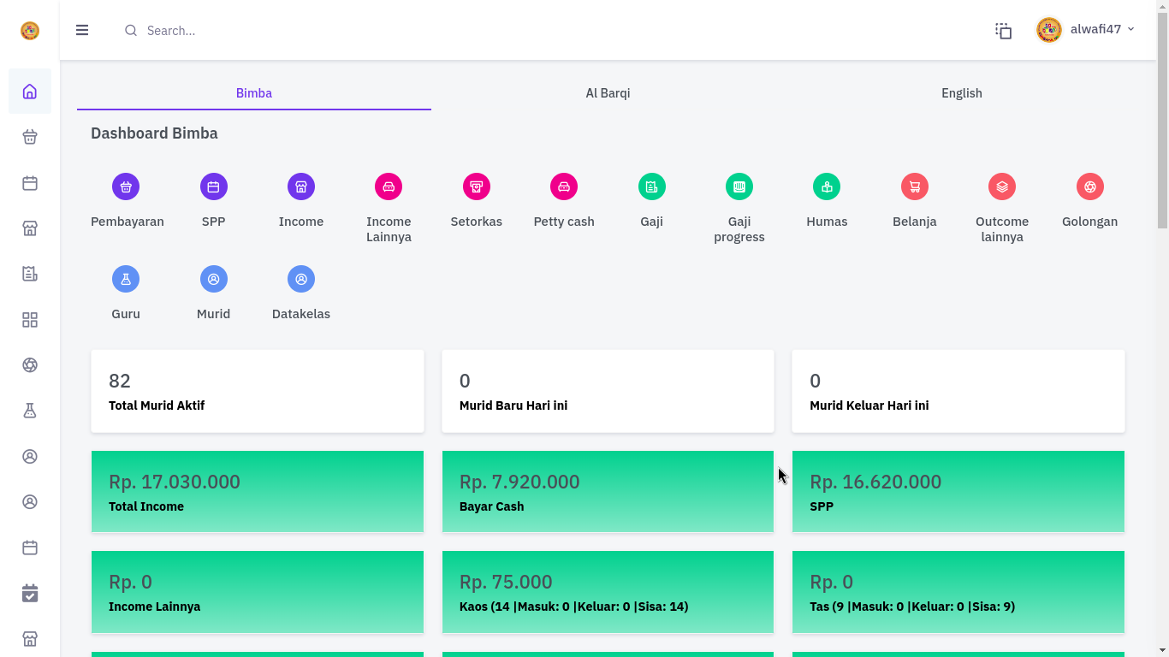Click the home icon in sidebar
The width and height of the screenshot is (1169, 657).
coord(30,92)
